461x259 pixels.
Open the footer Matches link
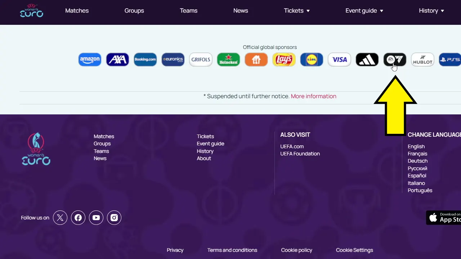(x=104, y=136)
